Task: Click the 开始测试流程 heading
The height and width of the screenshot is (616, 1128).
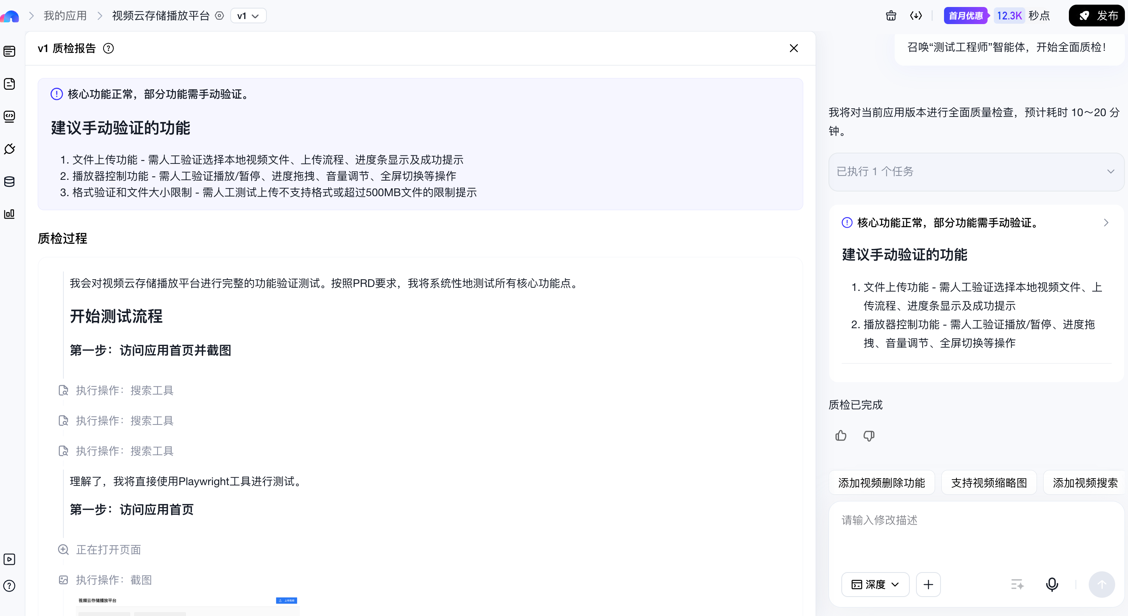Action: click(116, 316)
